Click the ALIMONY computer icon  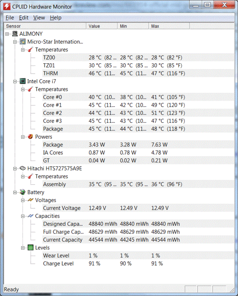15,34
